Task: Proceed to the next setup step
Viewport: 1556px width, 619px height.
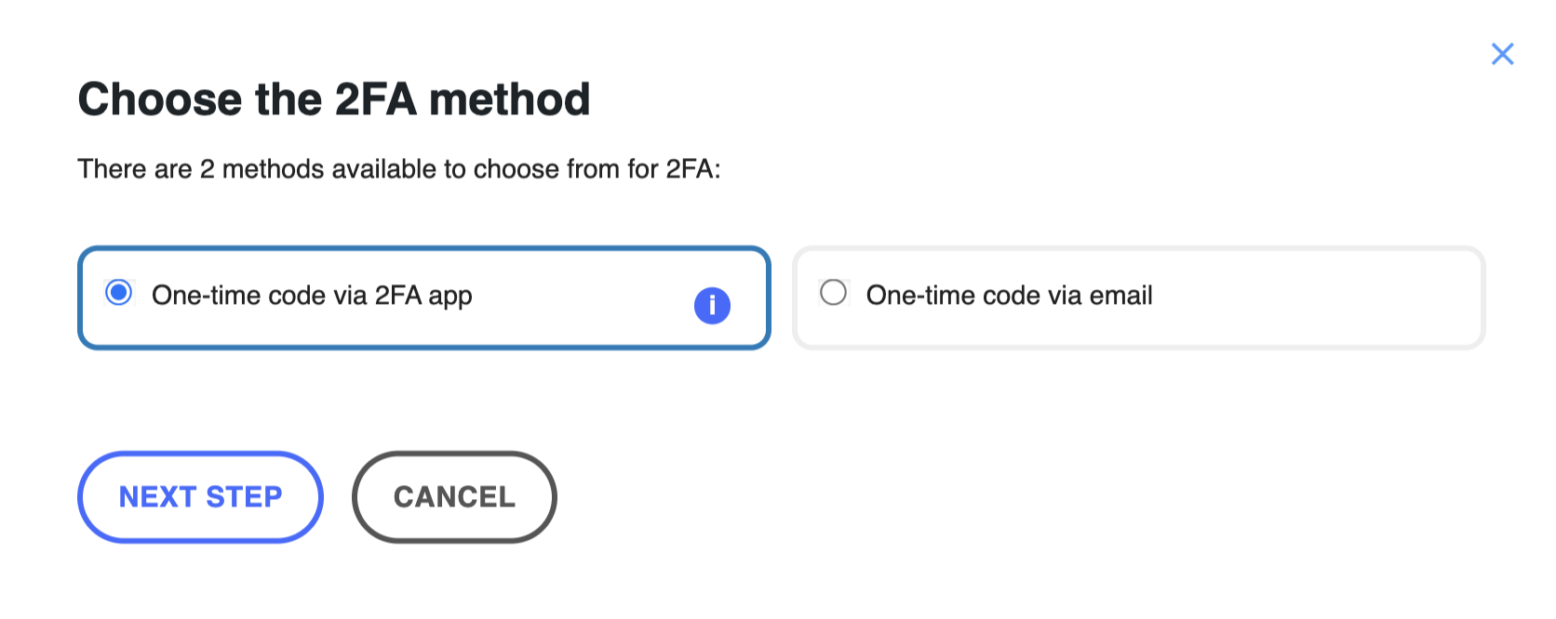Action: pos(200,497)
